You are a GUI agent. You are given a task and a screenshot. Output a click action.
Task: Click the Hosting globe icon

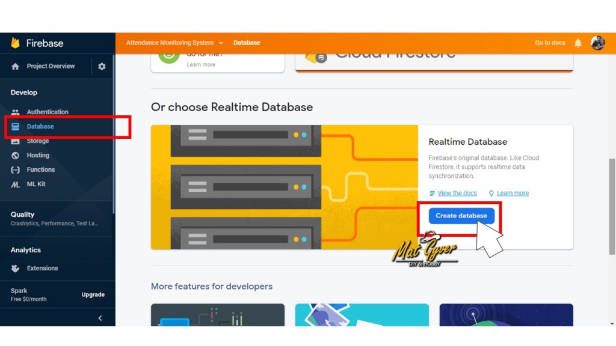click(16, 156)
